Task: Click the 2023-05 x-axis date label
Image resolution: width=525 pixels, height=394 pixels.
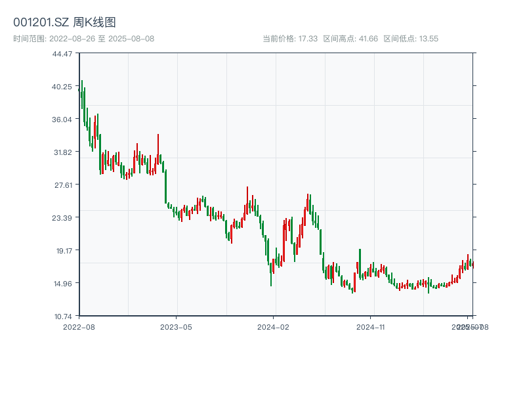Action: (177, 326)
